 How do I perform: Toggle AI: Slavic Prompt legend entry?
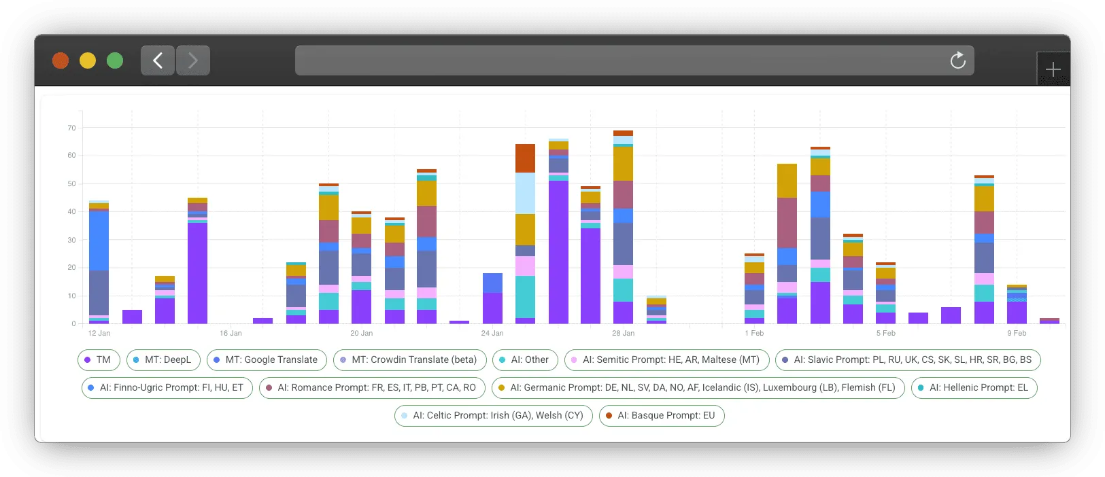907,360
